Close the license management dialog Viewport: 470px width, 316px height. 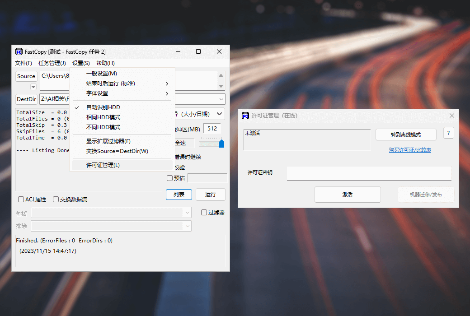451,116
